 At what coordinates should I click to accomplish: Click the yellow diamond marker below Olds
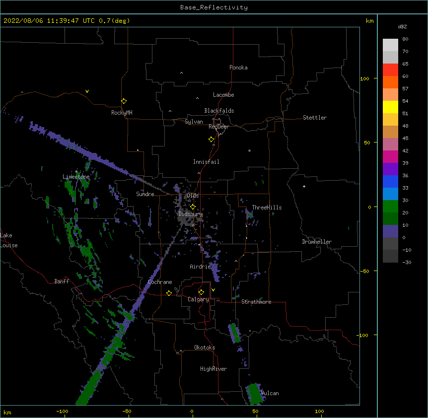coord(193,207)
